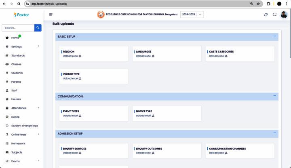
Task: Click the Languages upload excel icon
Action: [153, 56]
